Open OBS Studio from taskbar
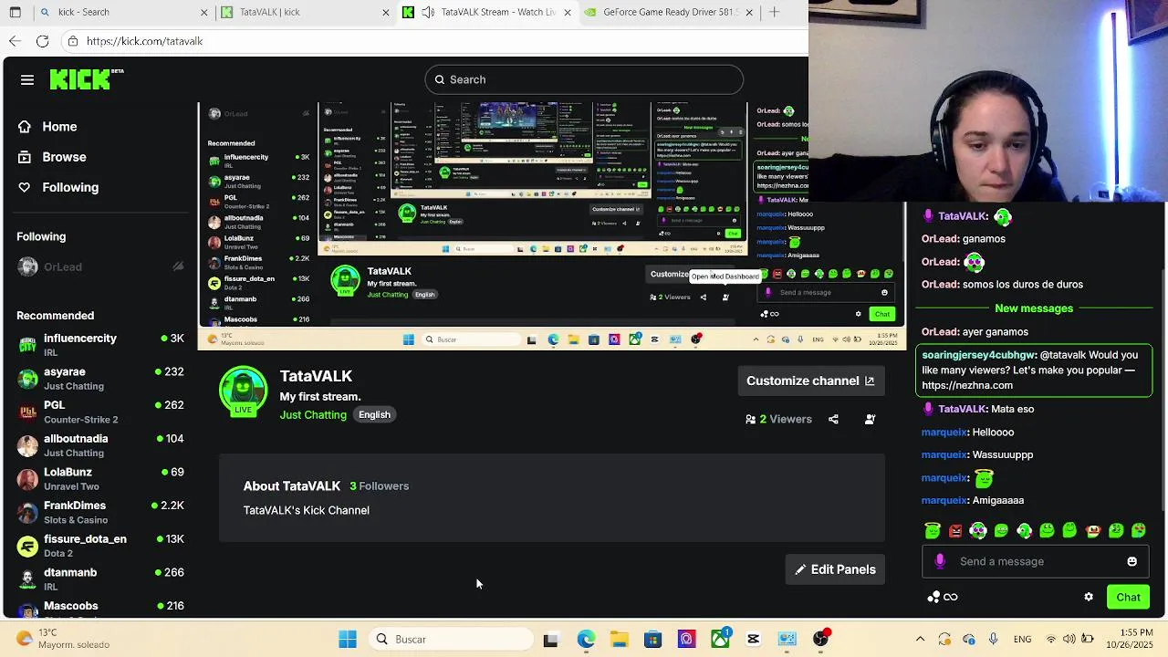Image resolution: width=1168 pixels, height=657 pixels. click(x=821, y=639)
